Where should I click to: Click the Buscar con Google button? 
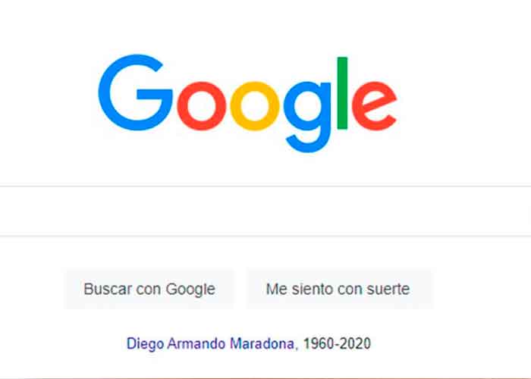click(x=149, y=289)
